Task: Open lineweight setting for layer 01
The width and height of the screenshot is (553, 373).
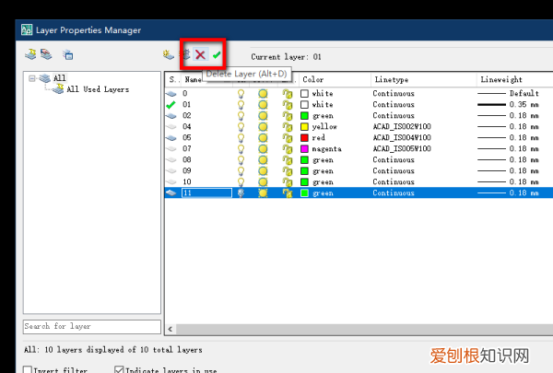Action: [512, 104]
